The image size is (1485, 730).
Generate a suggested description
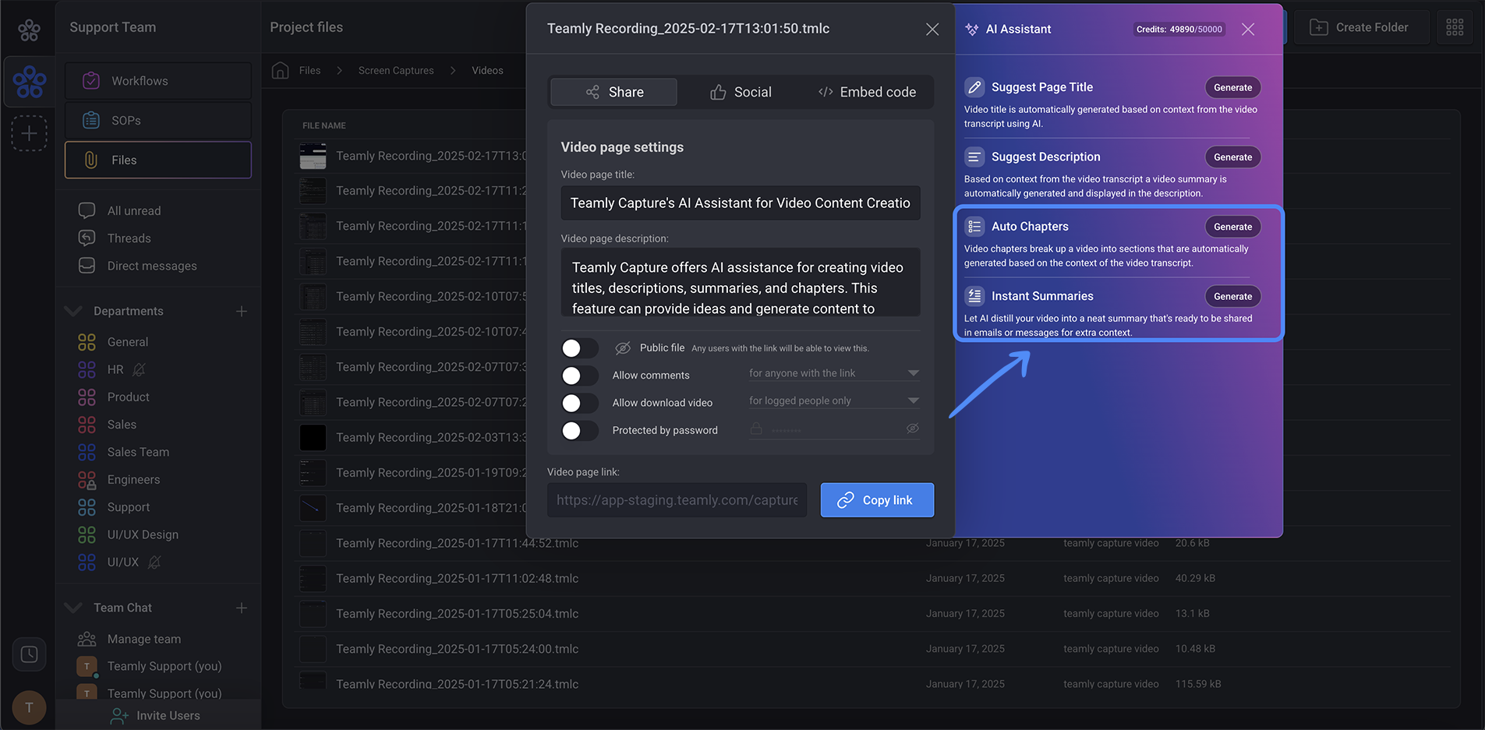[x=1232, y=157]
